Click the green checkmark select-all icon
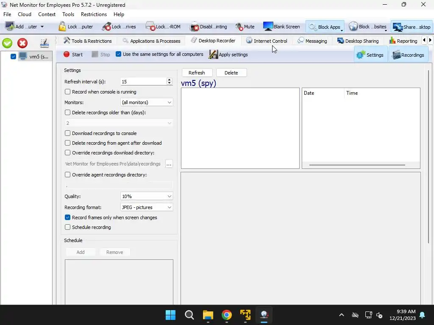The image size is (434, 325). [7, 43]
